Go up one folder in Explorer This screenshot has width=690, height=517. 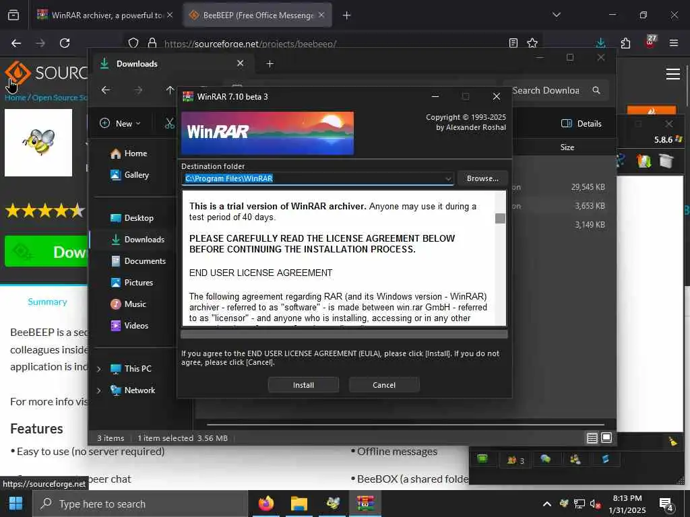170,90
